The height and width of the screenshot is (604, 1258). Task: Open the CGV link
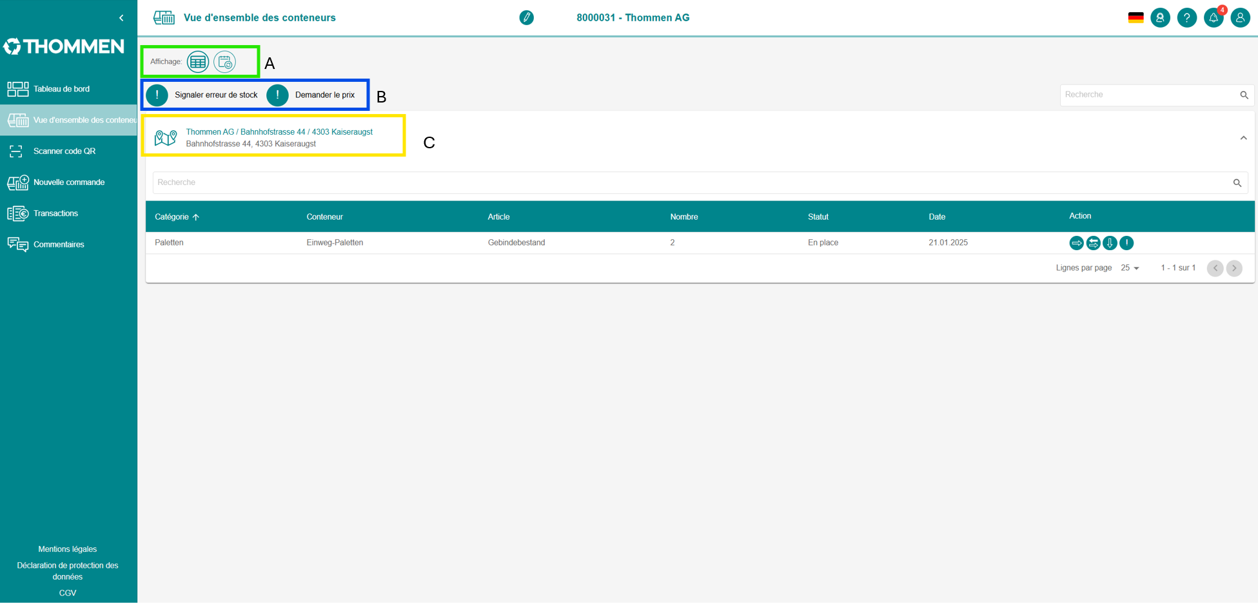[68, 593]
